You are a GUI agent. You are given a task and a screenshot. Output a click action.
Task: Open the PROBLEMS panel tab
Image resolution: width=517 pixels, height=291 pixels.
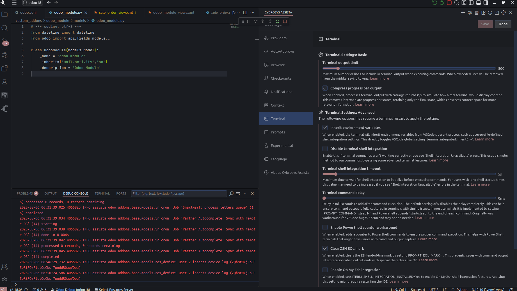[x=27, y=193]
